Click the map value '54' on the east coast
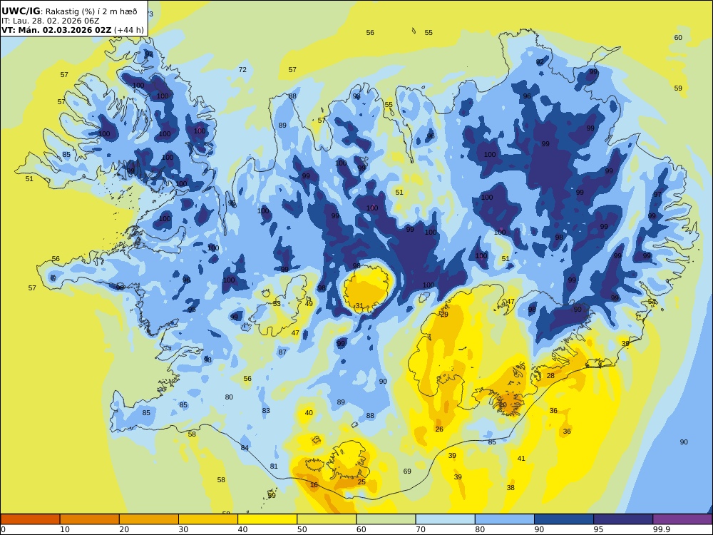 coord(652,302)
